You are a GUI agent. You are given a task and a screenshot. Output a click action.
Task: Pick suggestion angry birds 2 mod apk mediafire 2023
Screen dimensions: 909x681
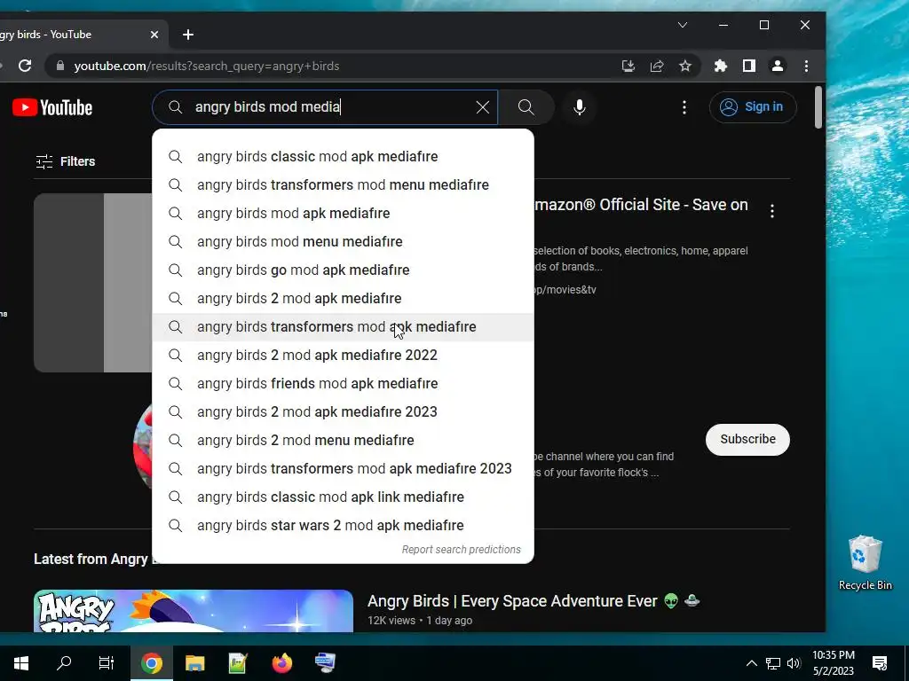pos(343,412)
